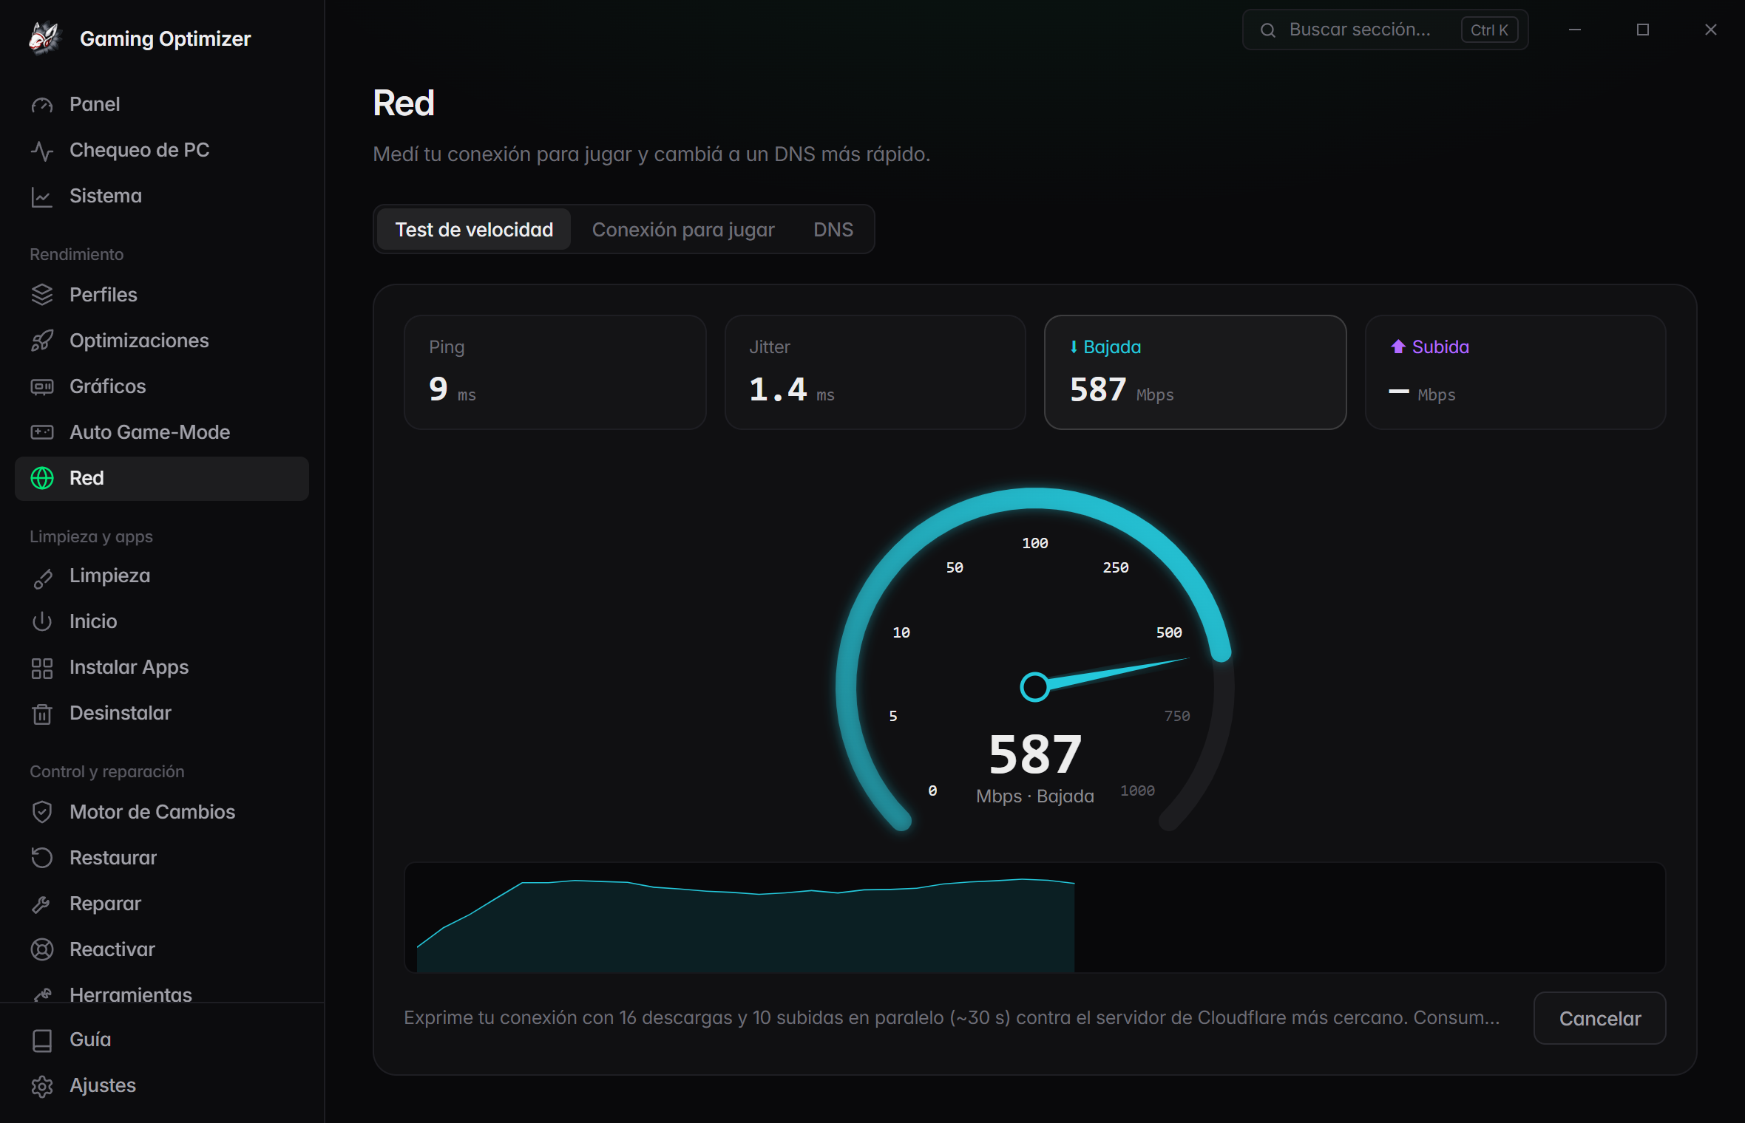
Task: Open Perfiles layers icon
Action: tap(42, 295)
